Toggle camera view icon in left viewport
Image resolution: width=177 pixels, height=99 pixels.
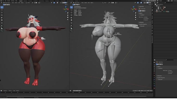click(x=68, y=17)
